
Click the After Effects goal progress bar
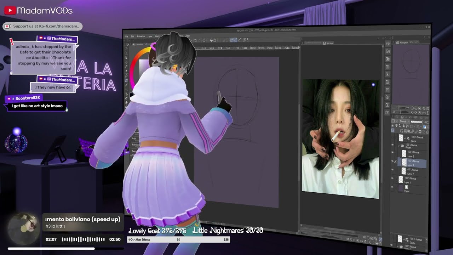coord(178,240)
